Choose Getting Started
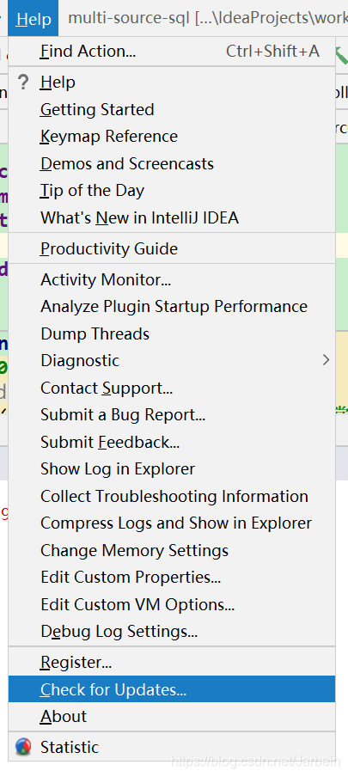348x777 pixels. tap(172, 109)
